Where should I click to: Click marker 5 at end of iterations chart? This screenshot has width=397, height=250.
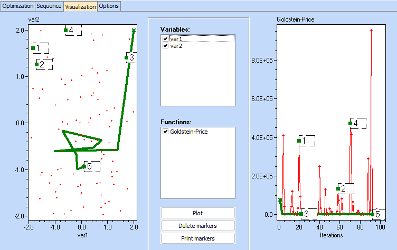point(372,214)
